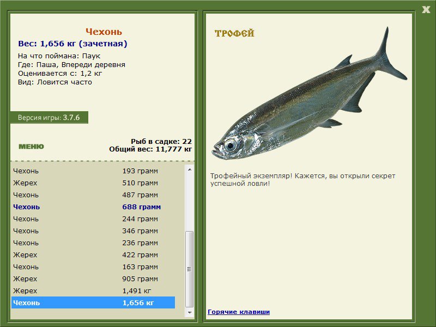Screen dimensions: 436x327
Task: Open the МЕНЮ menu
Action: 31,147
